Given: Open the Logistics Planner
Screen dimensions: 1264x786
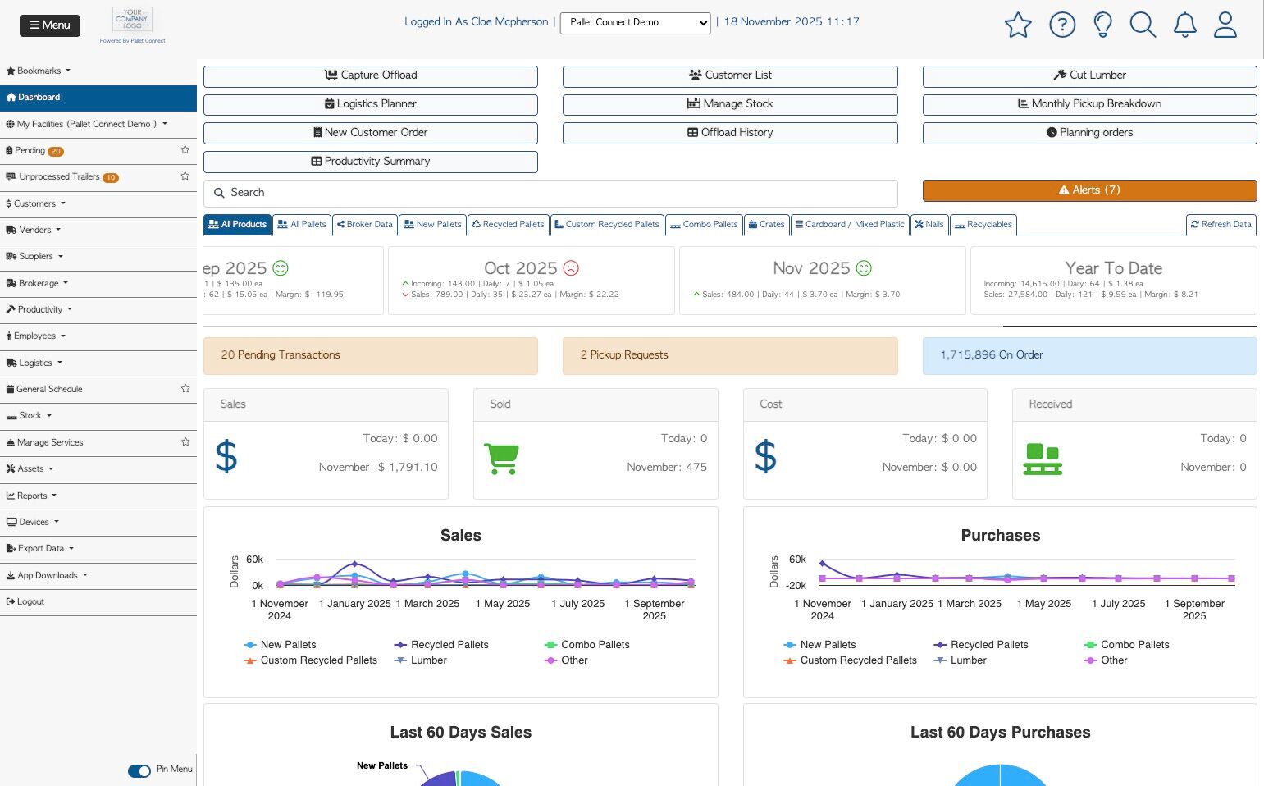Looking at the screenshot, I should point(371,104).
